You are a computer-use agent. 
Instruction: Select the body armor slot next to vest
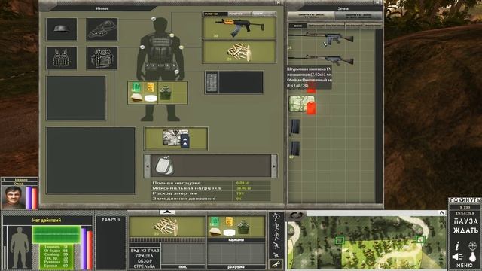pyautogui.click(x=102, y=58)
